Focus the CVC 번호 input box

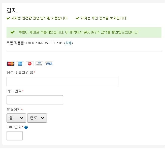coord(15,136)
